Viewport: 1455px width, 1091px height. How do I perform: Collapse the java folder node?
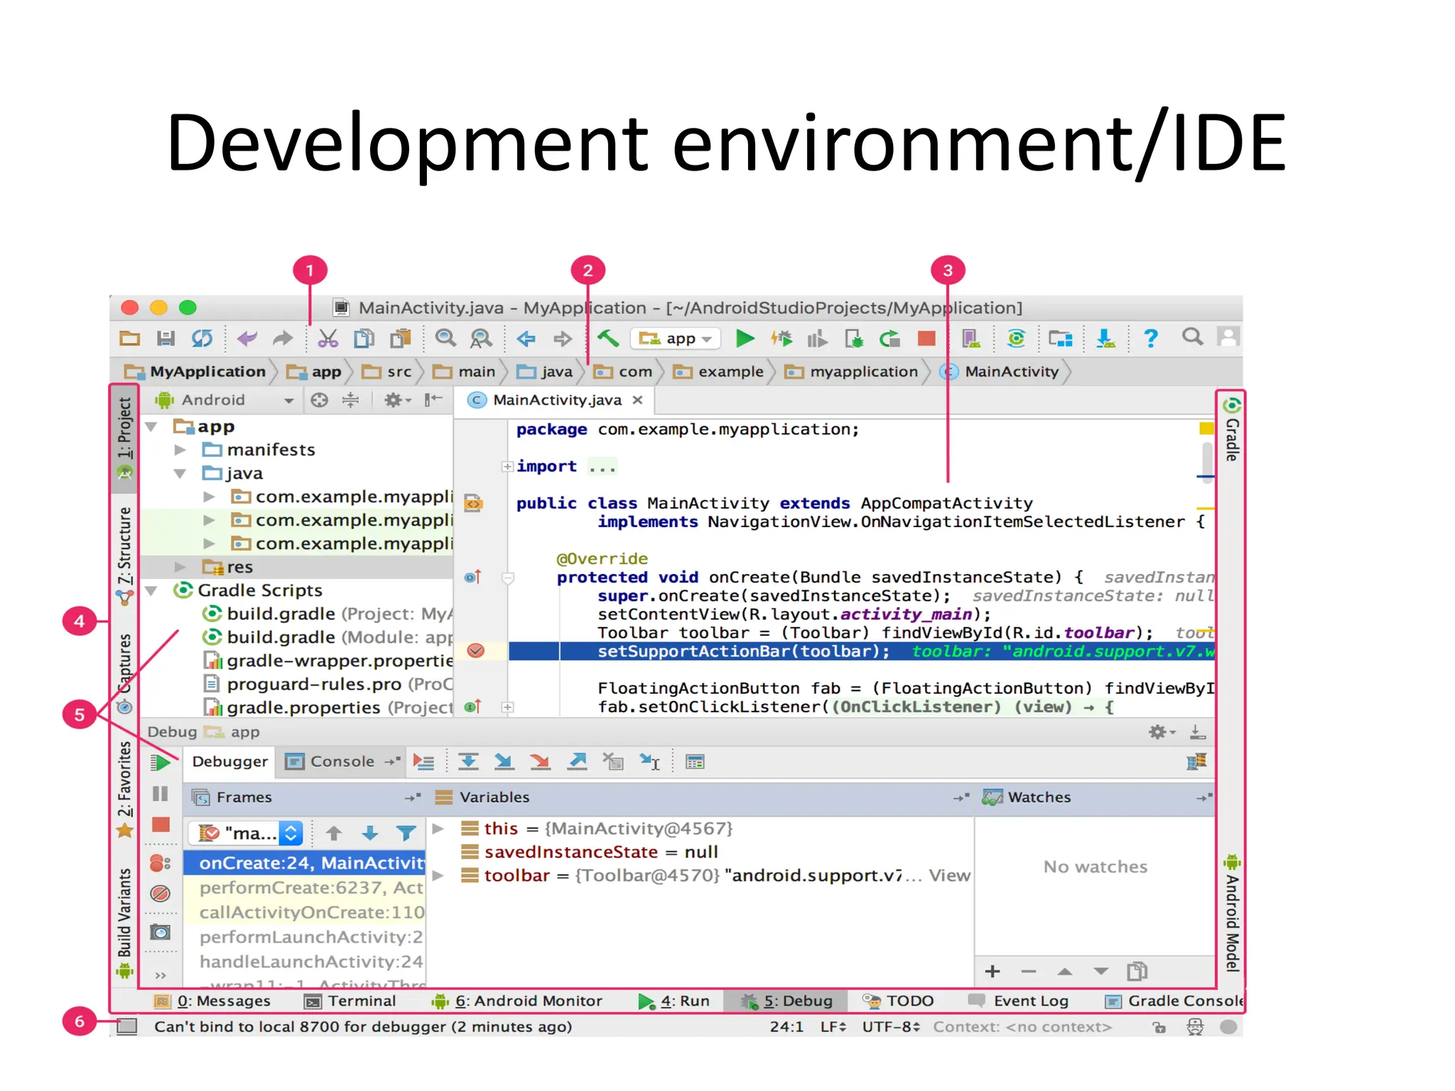(180, 474)
